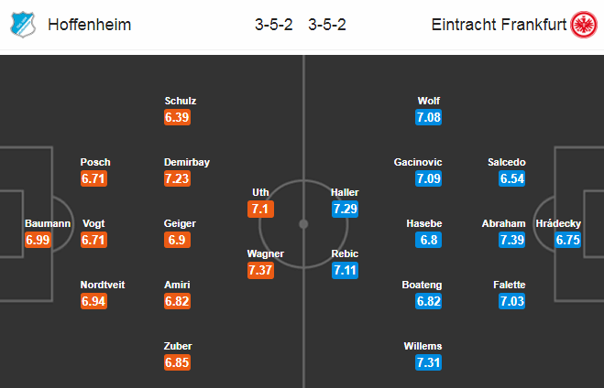Open player Haller's name label
Viewport: 604px width, 388px height.
point(345,192)
